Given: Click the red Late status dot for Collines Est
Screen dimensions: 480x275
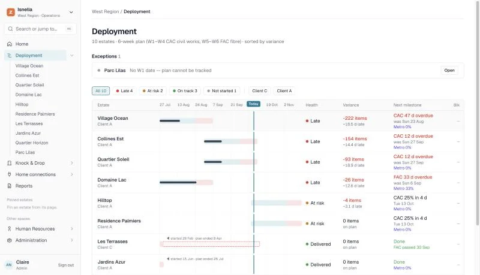Looking at the screenshot, I should coord(307,141).
